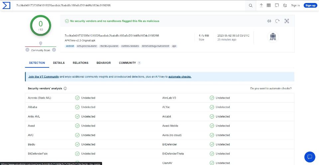This screenshot has height=165, width=319.
Task: Click the android tag
Action: pyautogui.click(x=70, y=46)
